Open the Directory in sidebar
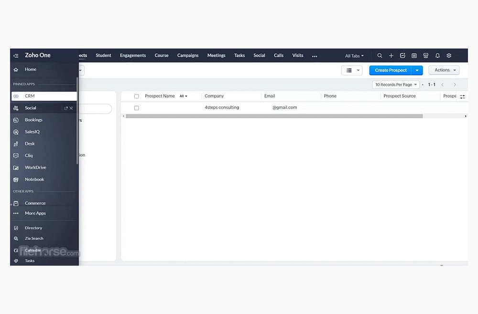Viewport: 478px width, 314px height. pos(33,228)
